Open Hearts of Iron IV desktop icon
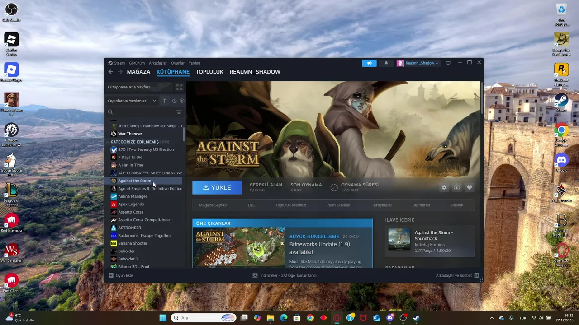Viewport: 579px width, 325px height. 11,104
